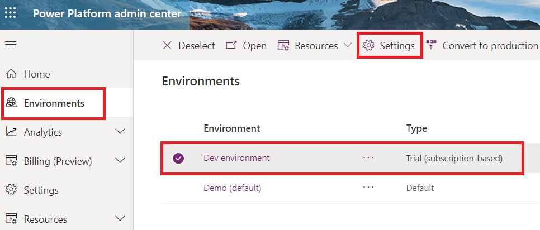Open more options for Demo (default)
Viewport: 540px width, 230px height.
[x=368, y=188]
